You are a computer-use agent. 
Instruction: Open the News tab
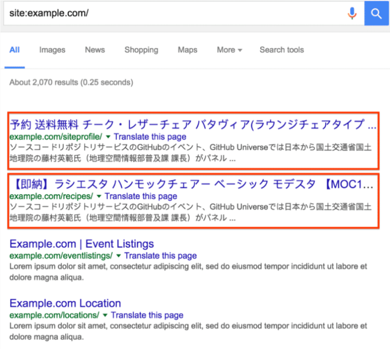(x=95, y=50)
